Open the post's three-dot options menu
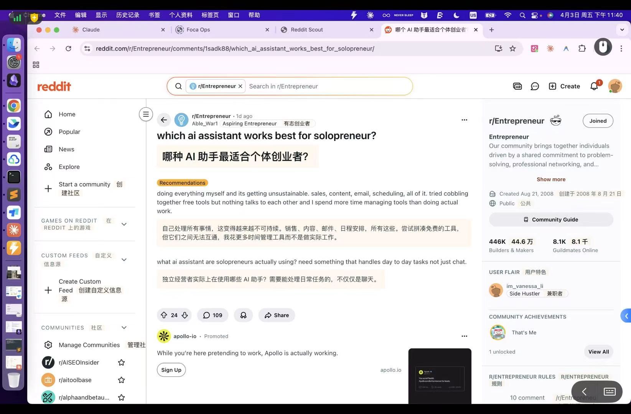The width and height of the screenshot is (631, 414). [464, 120]
